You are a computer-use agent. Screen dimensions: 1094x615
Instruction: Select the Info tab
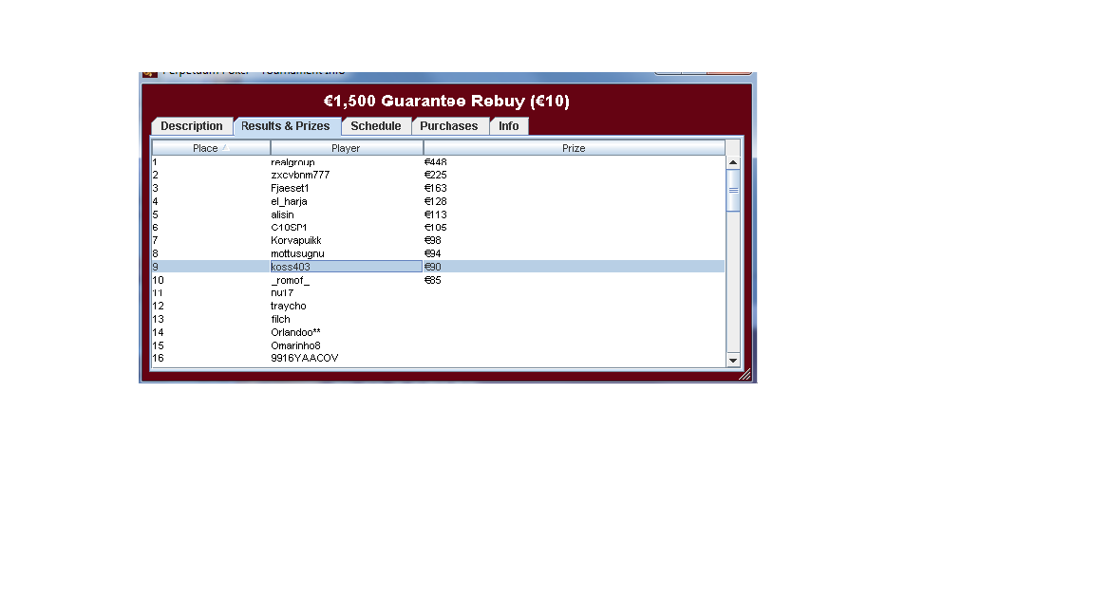[509, 126]
